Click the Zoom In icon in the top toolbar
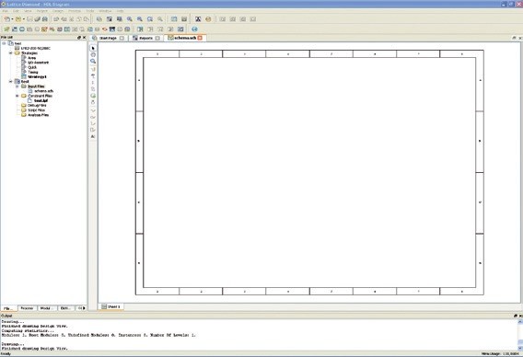 point(130,19)
